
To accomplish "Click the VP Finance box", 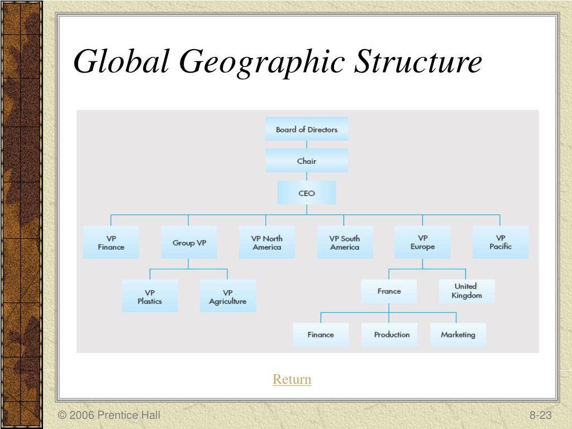I will 111,242.
